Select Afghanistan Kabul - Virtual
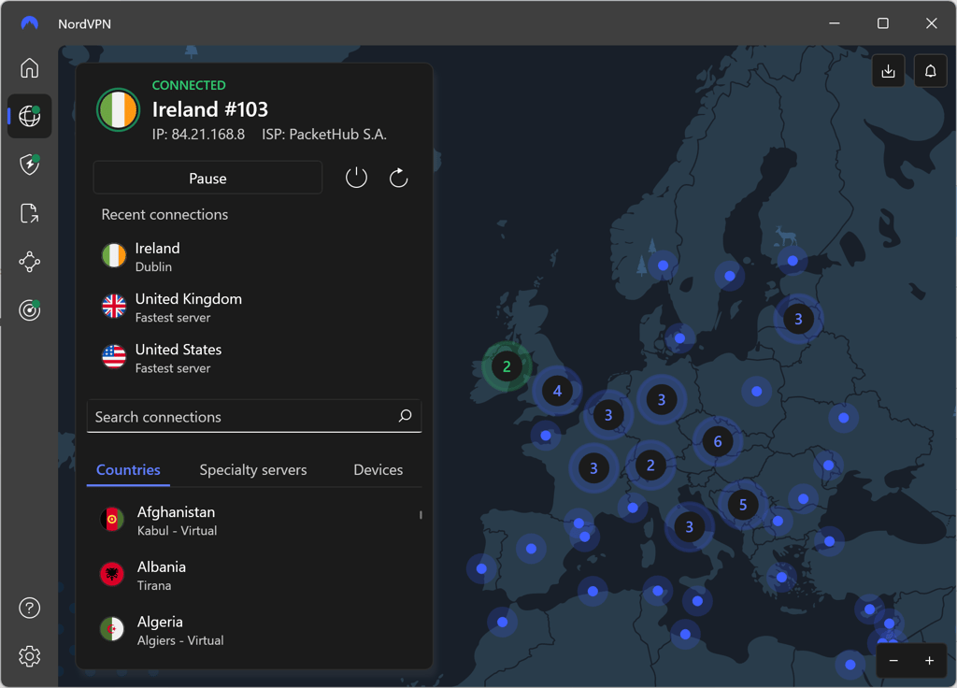957x688 pixels. pos(254,520)
